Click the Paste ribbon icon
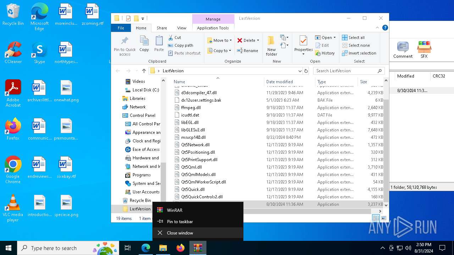Image resolution: width=454 pixels, height=255 pixels. 159,44
